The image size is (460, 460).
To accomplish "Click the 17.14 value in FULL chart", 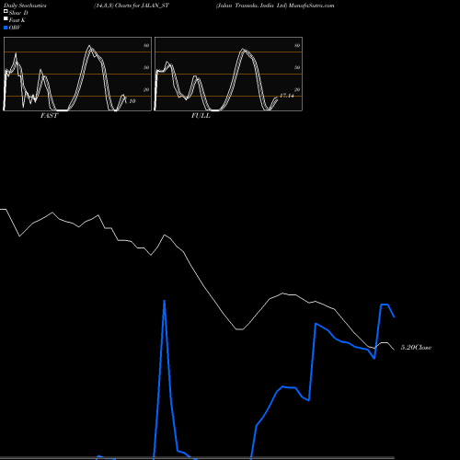I will pyautogui.click(x=287, y=96).
